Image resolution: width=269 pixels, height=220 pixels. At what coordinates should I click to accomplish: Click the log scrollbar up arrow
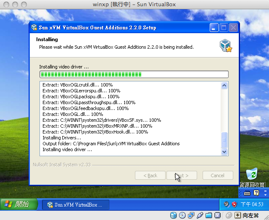coord(224,85)
